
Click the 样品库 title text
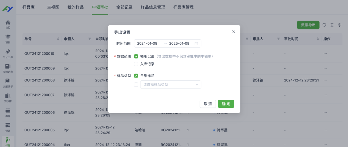pyautogui.click(x=28, y=7)
